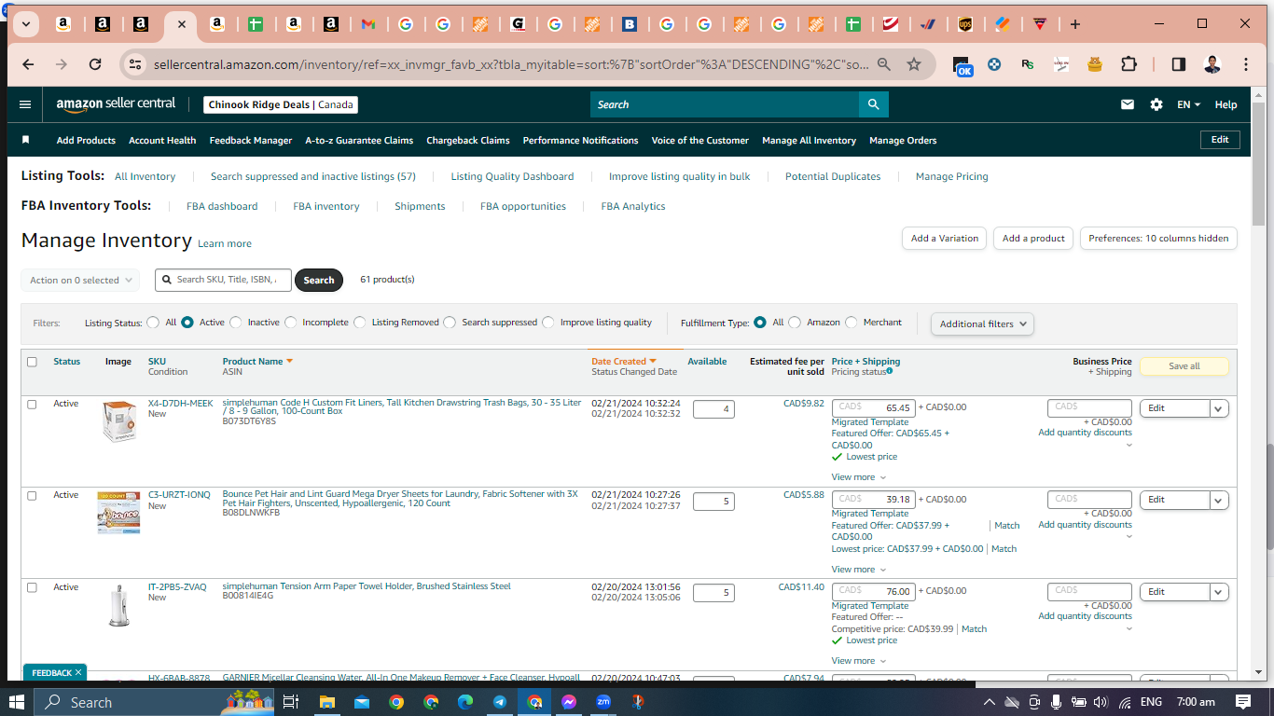This screenshot has height=716, width=1274.
Task: Open A-to-z Guarantee Claims
Action: click(x=359, y=140)
